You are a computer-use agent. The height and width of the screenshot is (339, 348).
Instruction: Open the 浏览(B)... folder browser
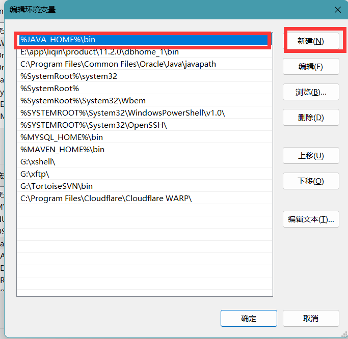click(311, 92)
